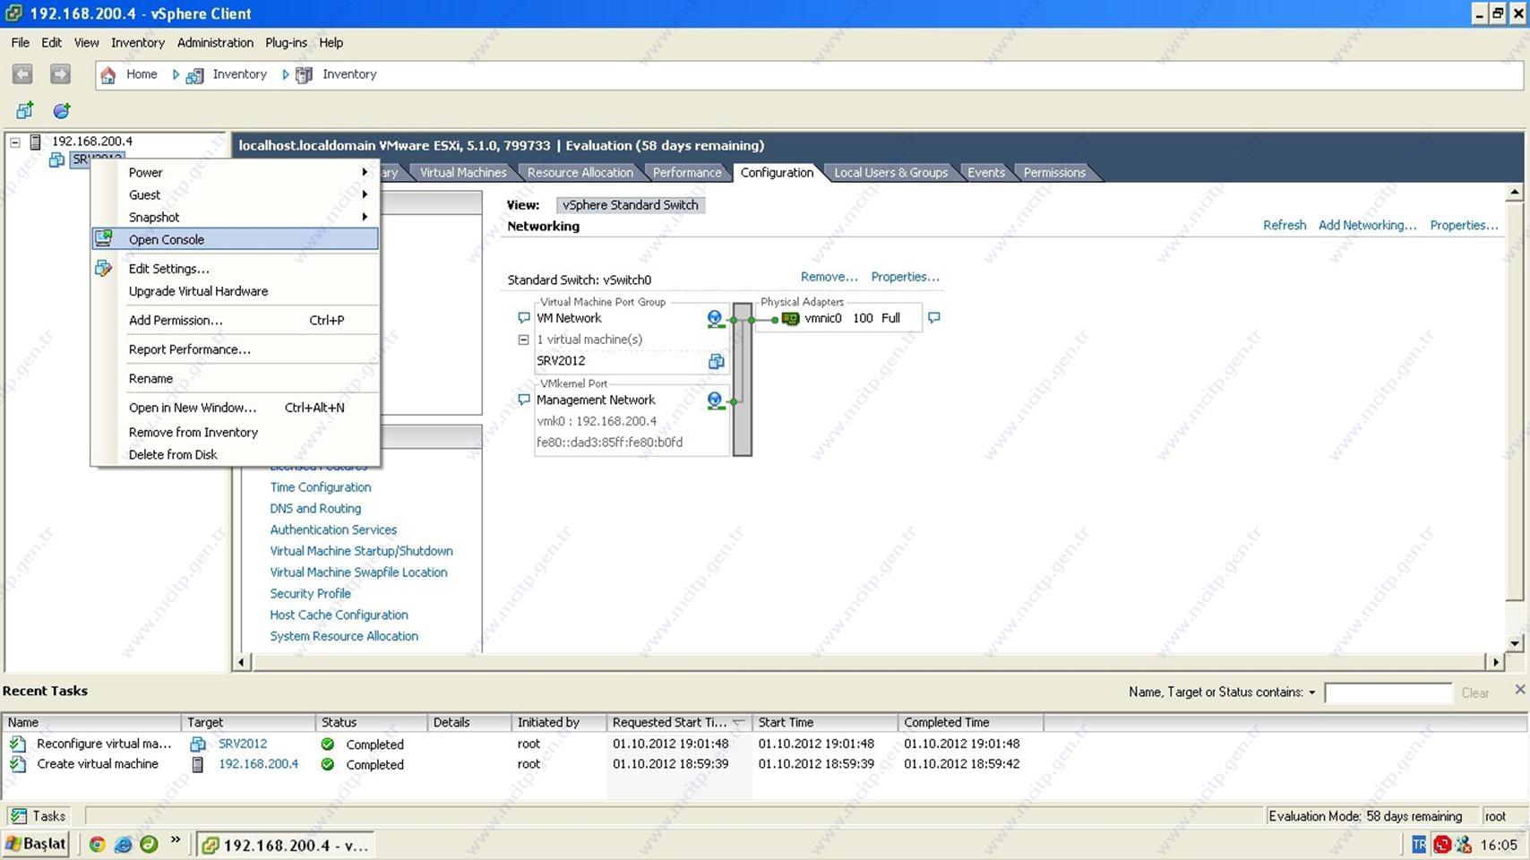Viewport: 1530px width, 860px height.
Task: Click the Open Console monitor icon
Action: pos(104,238)
